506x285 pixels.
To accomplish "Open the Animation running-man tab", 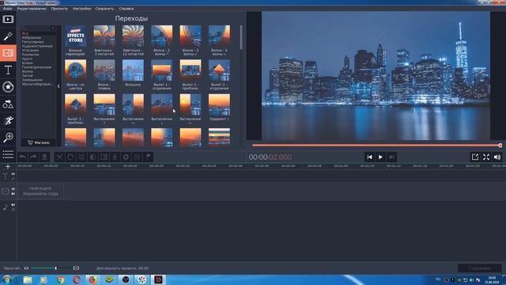I will click(8, 120).
